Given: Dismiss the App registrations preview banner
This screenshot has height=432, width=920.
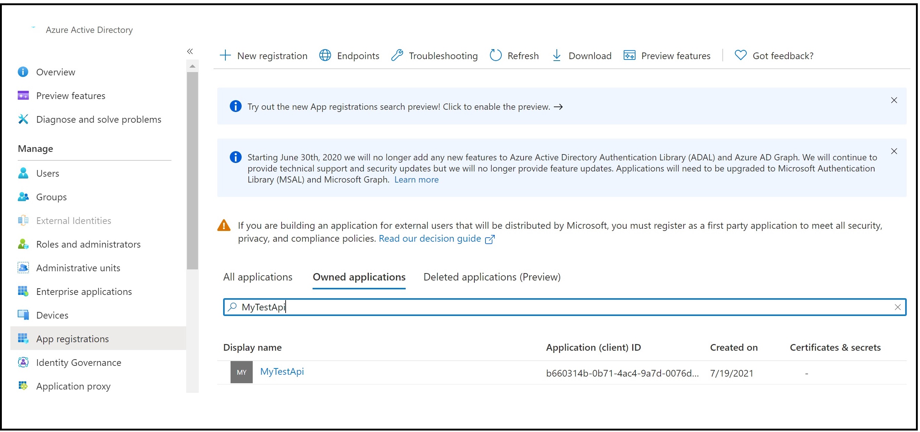Looking at the screenshot, I should click(895, 100).
